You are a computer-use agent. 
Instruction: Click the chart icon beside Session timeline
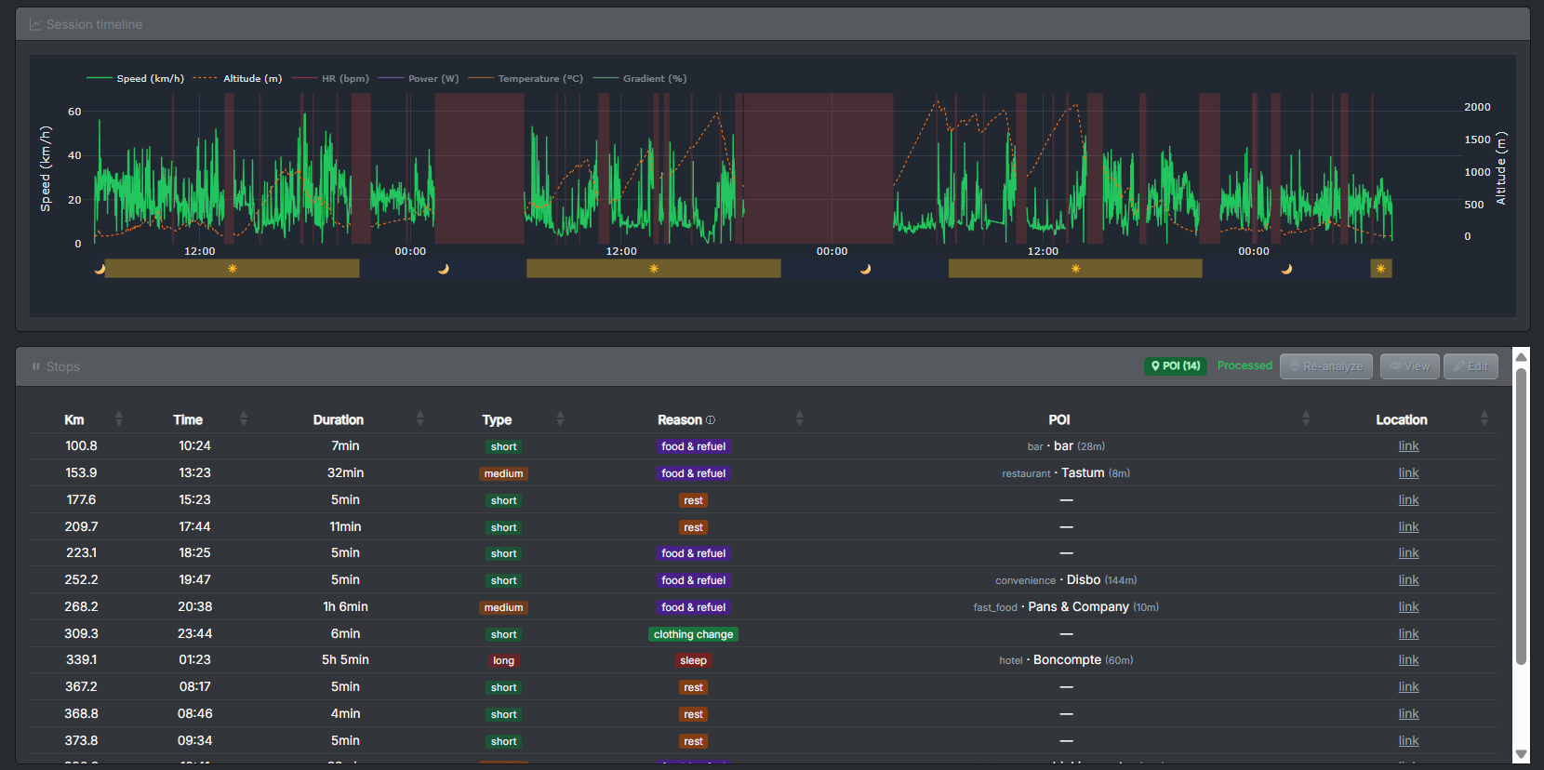tap(35, 24)
